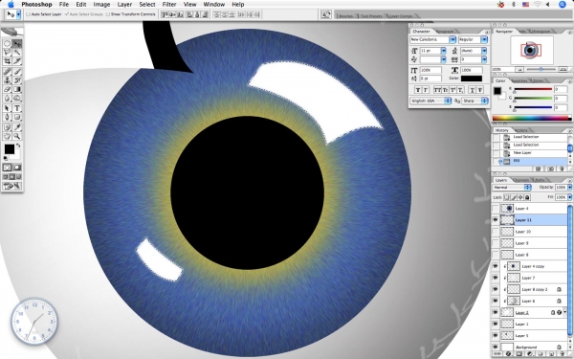Open font size 11 pt dropdown
The width and height of the screenshot is (574, 359).
(443, 51)
